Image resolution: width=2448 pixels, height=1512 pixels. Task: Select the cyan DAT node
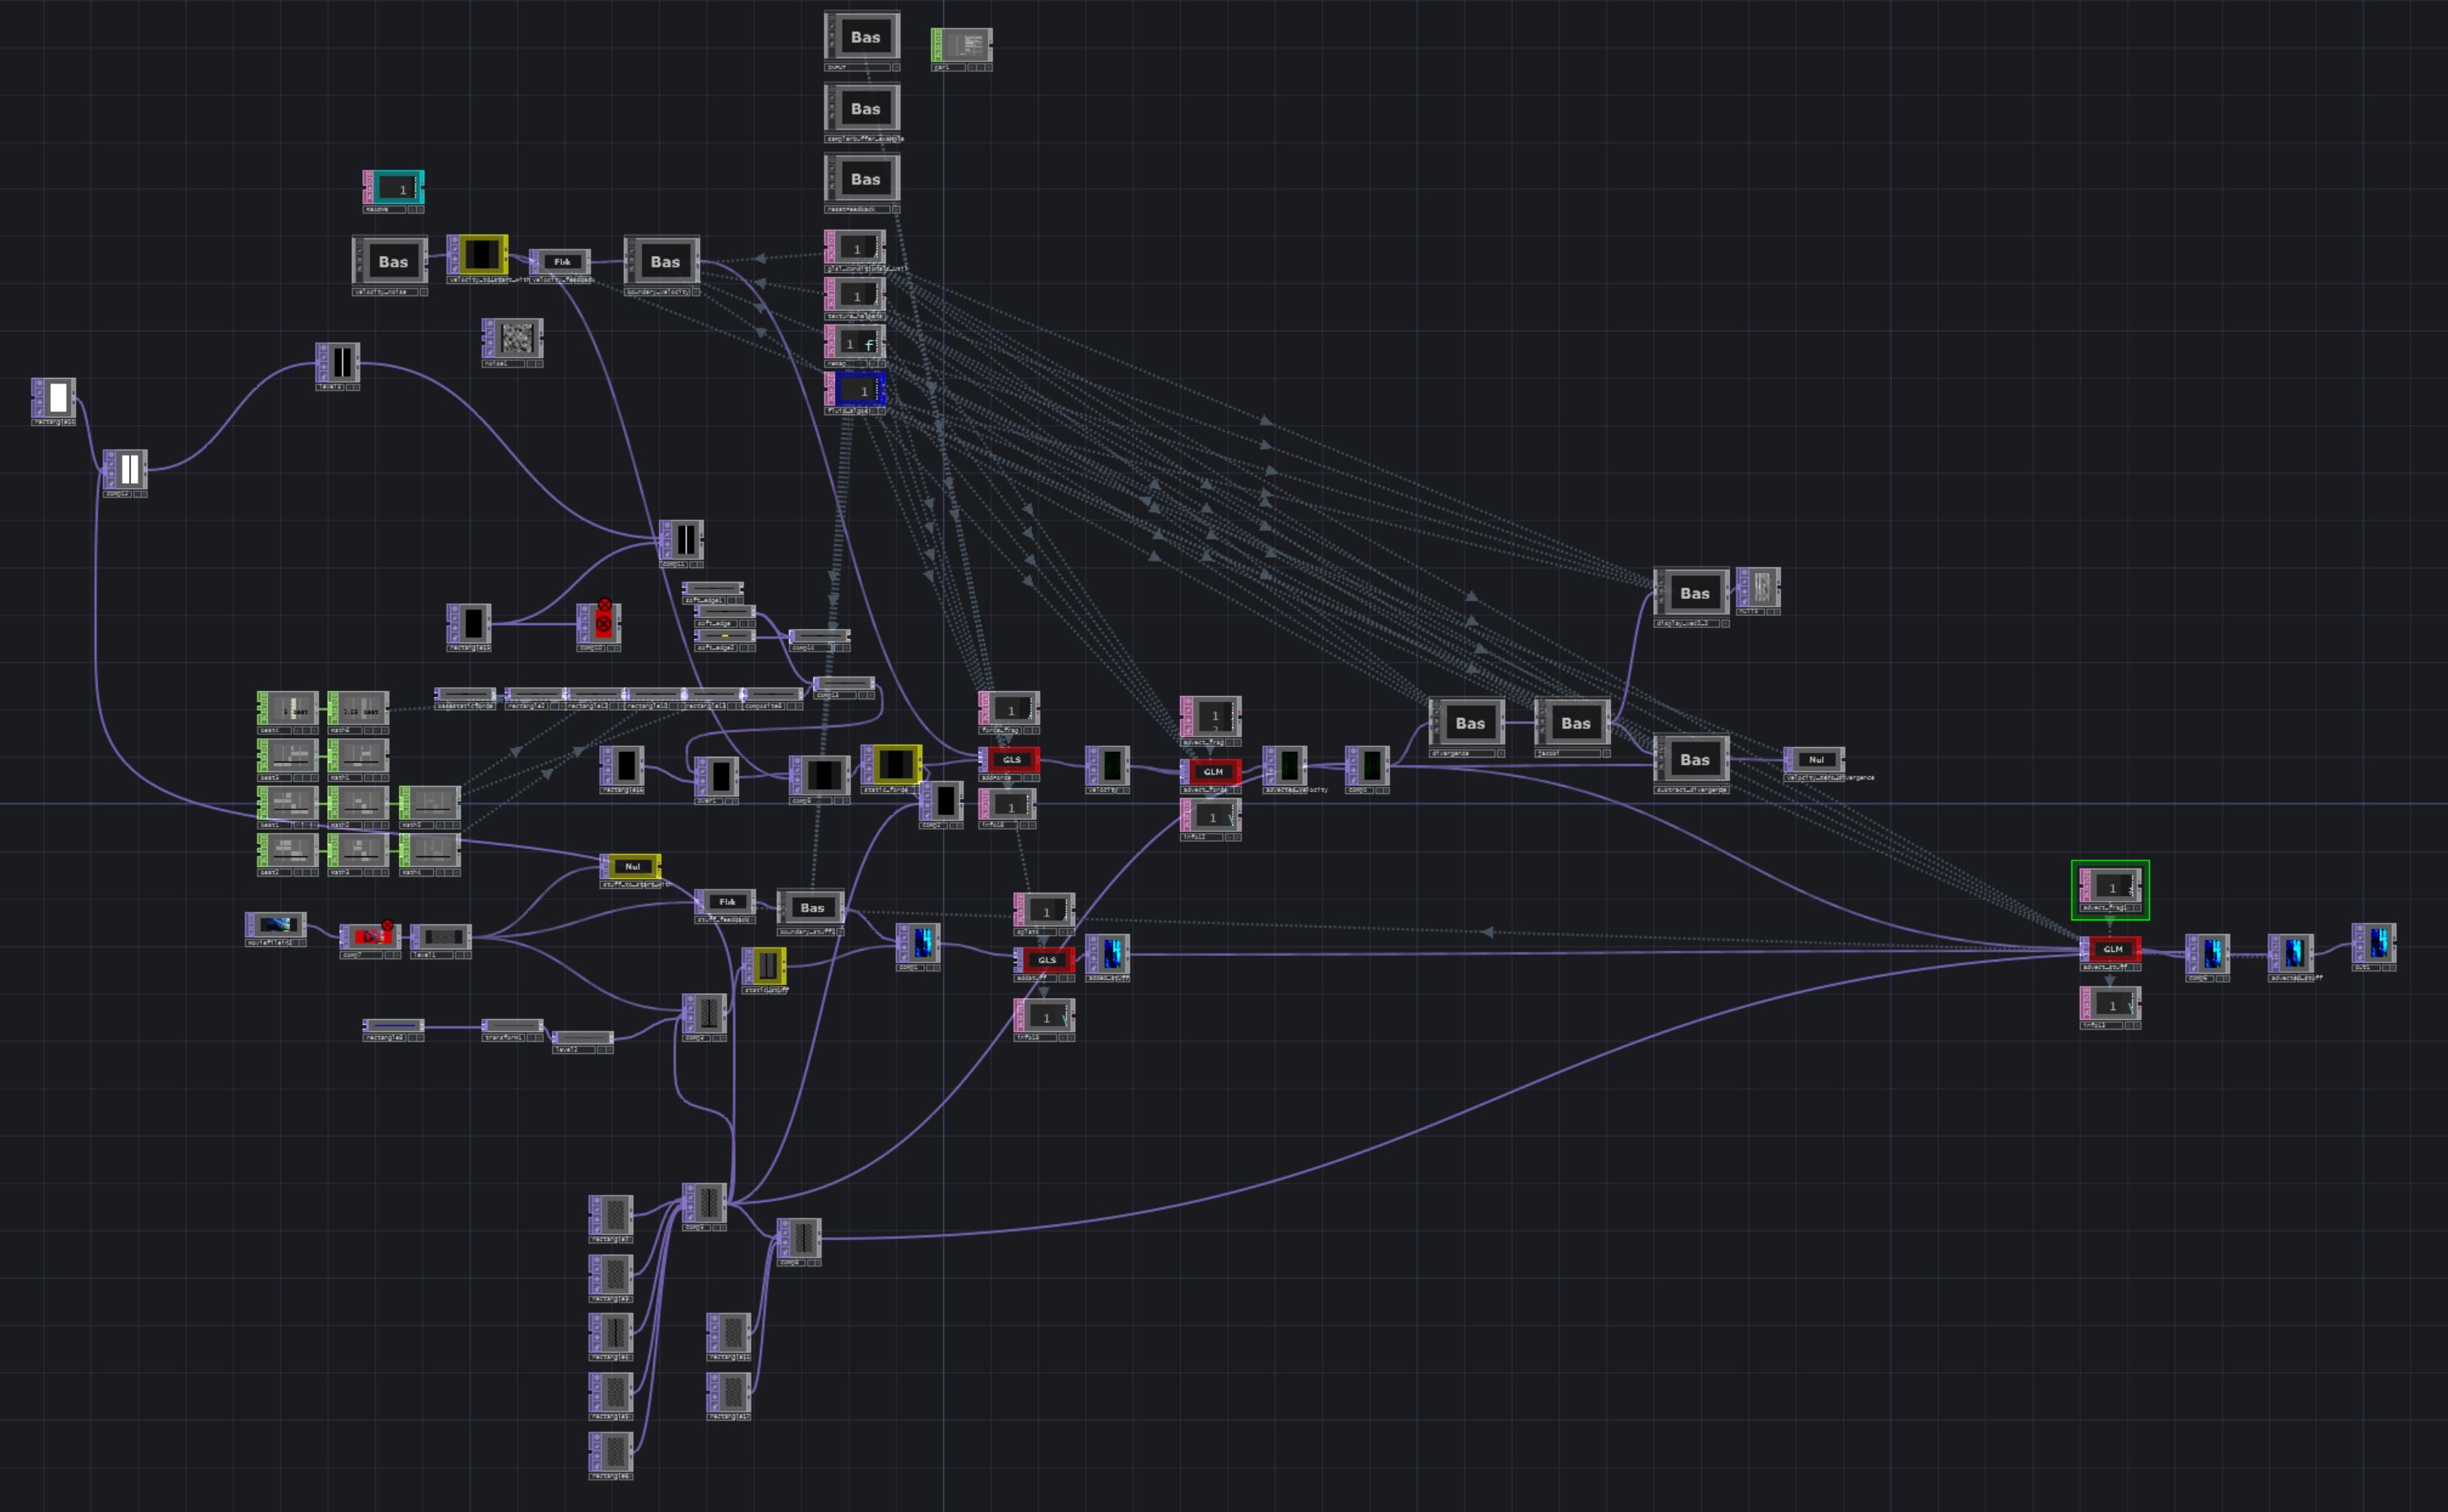point(396,187)
